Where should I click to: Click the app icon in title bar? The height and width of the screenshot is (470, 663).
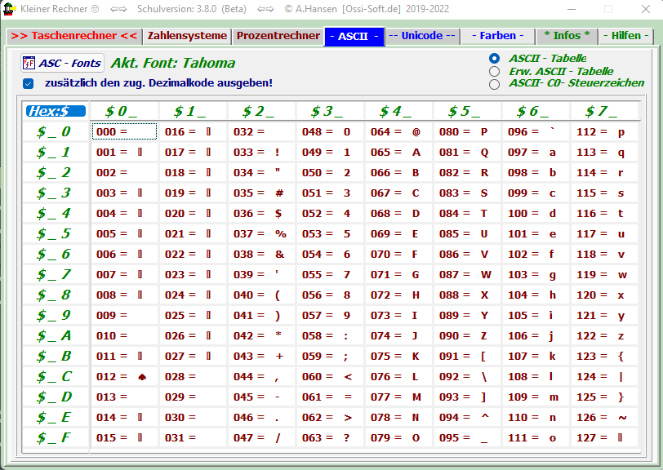pos(10,9)
